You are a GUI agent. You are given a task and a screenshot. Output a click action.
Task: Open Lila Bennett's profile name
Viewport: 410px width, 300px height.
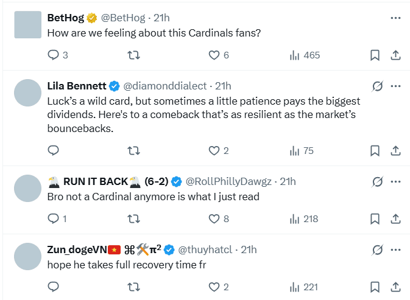pyautogui.click(x=77, y=86)
